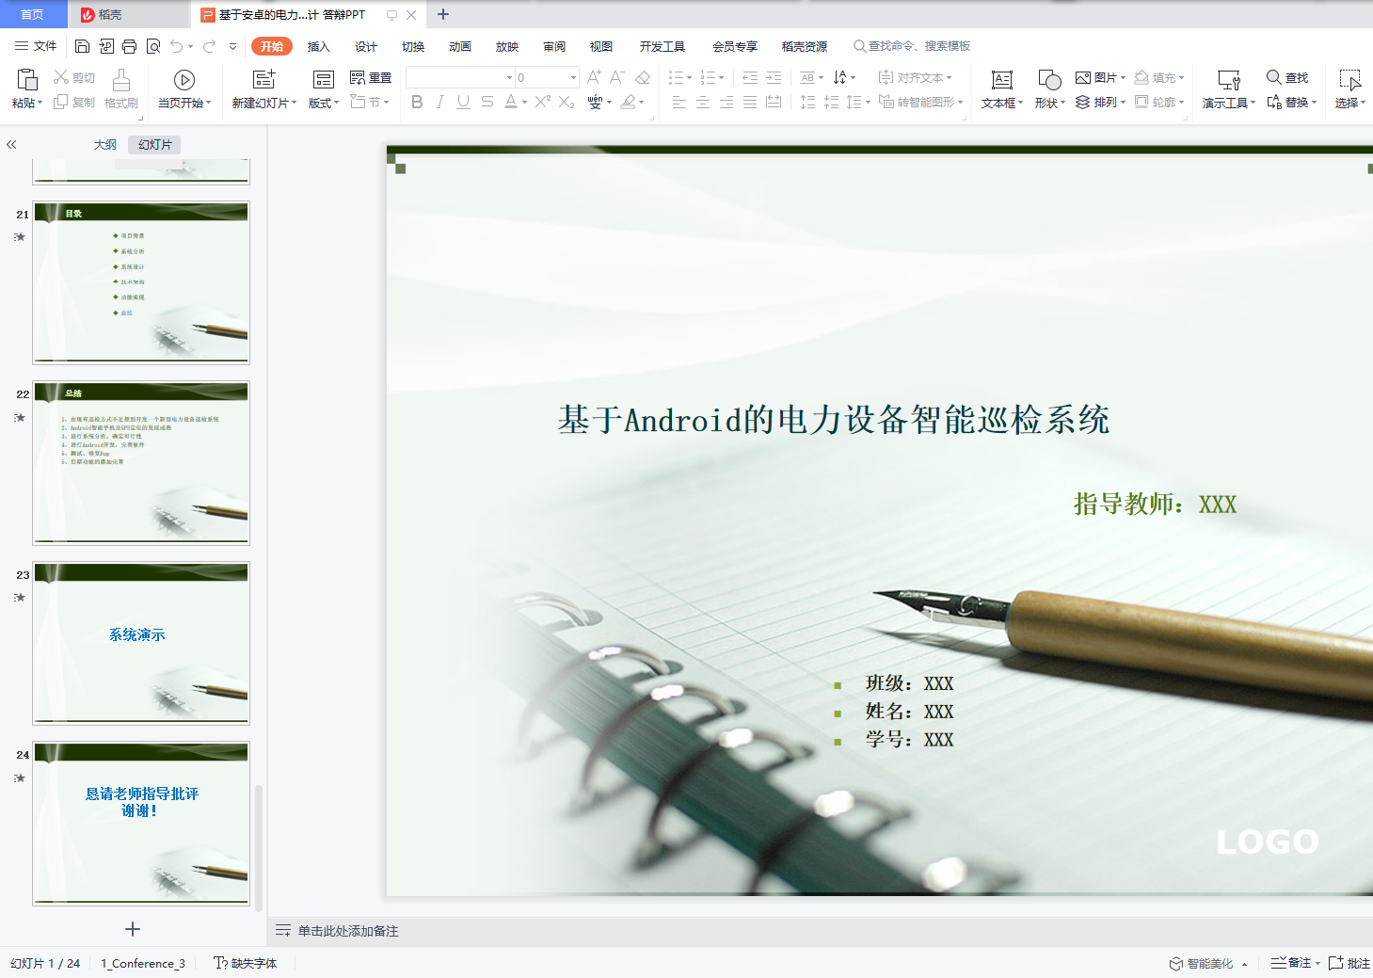This screenshot has width=1373, height=978.
Task: Toggle left text alignment
Action: (679, 102)
